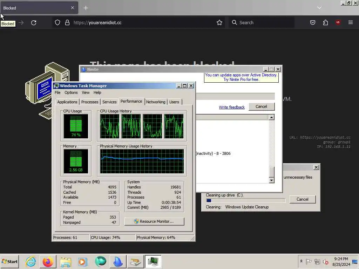
Task: Close the Blocked browser tab
Action: click(x=72, y=8)
